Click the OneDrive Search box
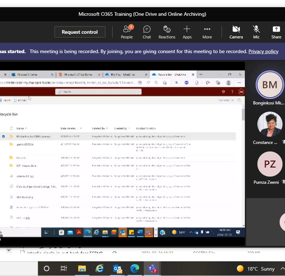 coord(98,92)
